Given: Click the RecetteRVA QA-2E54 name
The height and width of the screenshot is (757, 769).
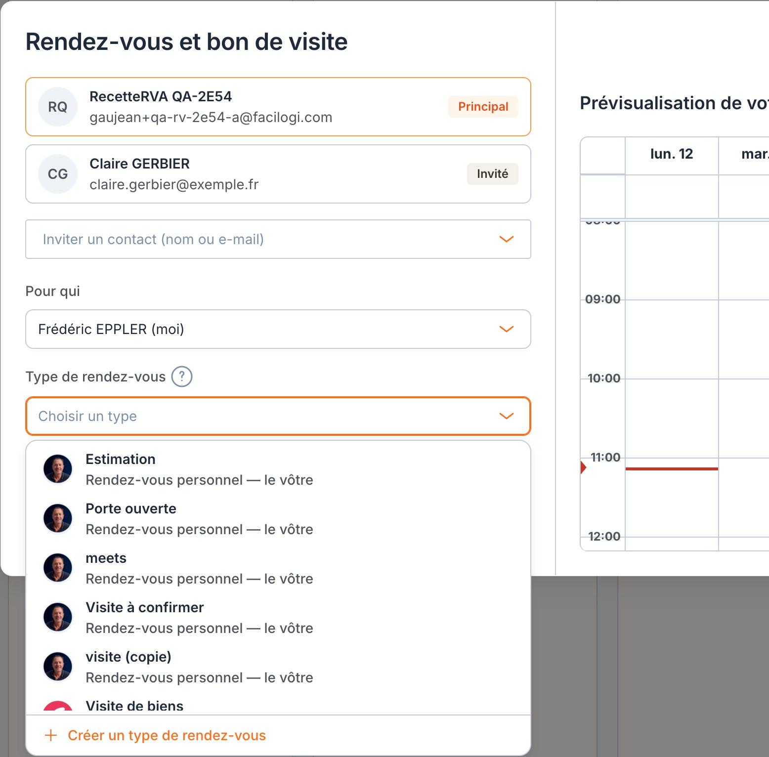Looking at the screenshot, I should [x=161, y=96].
